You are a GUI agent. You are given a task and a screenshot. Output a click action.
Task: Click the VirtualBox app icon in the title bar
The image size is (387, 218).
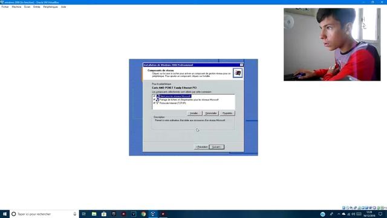click(2, 2)
